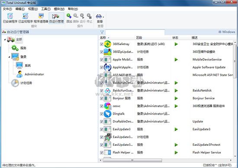
Task: Sort by the 状态 column header
Action: (x=175, y=38)
